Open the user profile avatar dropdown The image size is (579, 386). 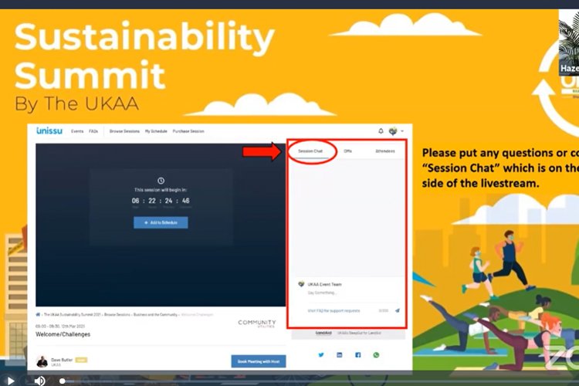393,131
